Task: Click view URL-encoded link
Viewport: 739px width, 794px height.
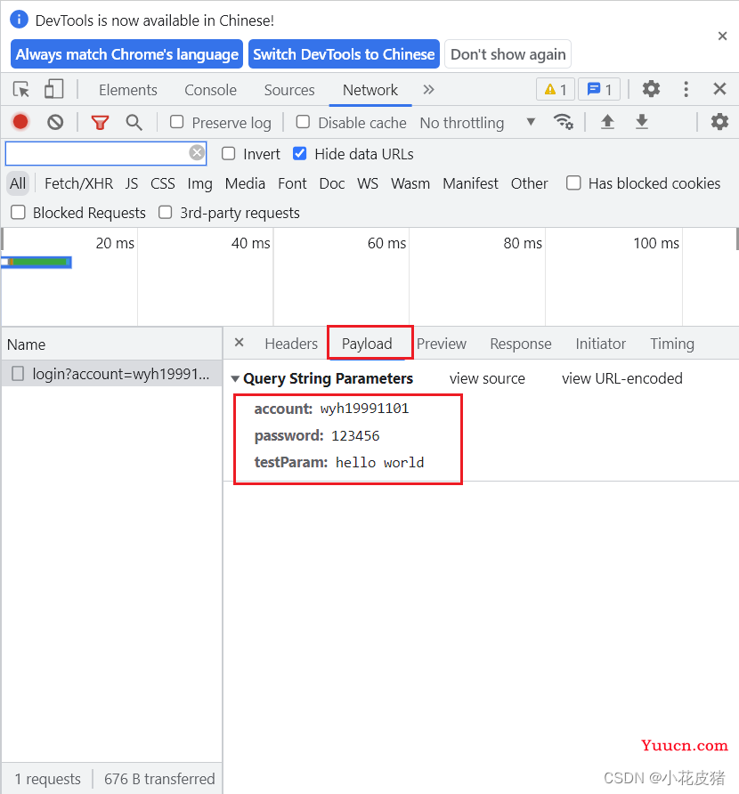Action: pyautogui.click(x=622, y=378)
